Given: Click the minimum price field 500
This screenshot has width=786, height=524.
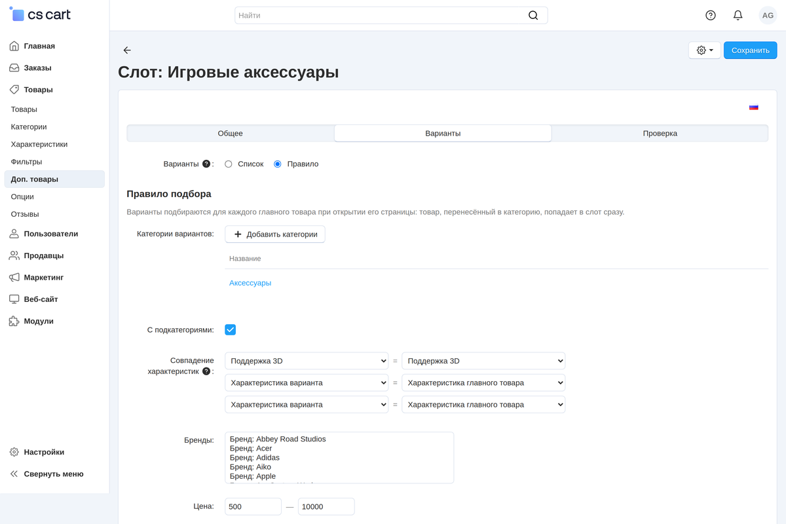Looking at the screenshot, I should pyautogui.click(x=253, y=506).
